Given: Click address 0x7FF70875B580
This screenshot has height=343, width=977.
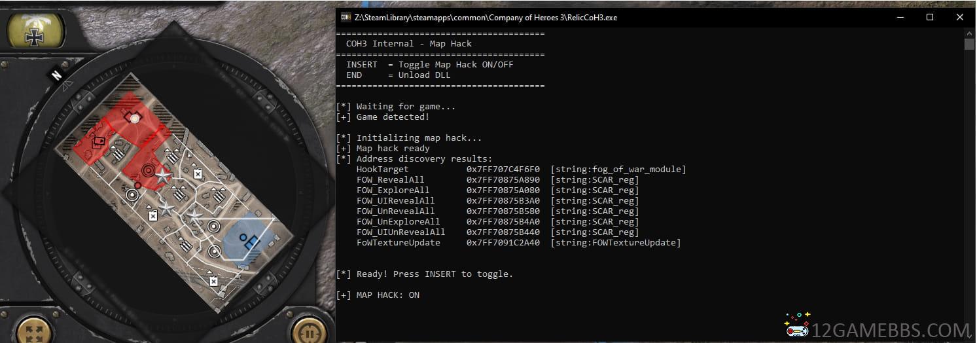Looking at the screenshot, I should click(503, 211).
